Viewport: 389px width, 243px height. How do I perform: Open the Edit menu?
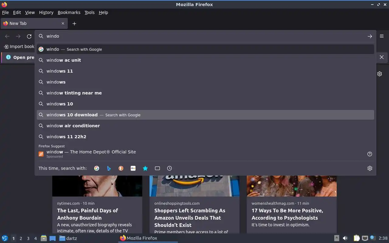point(17,12)
